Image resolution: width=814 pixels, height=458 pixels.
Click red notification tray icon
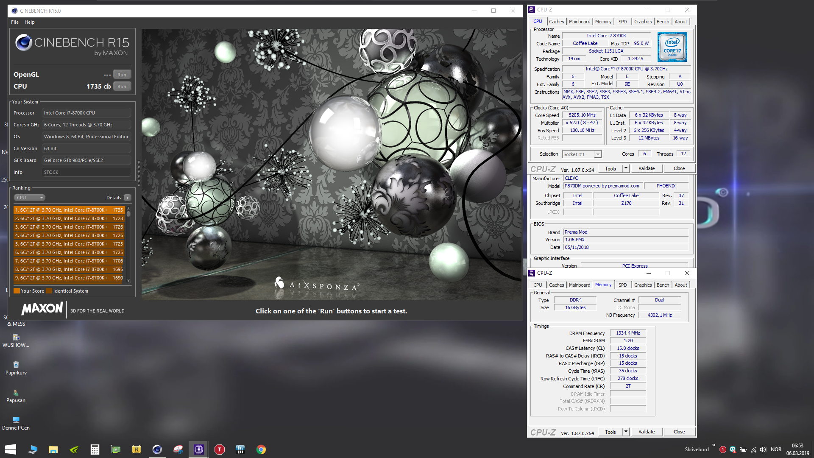723,450
